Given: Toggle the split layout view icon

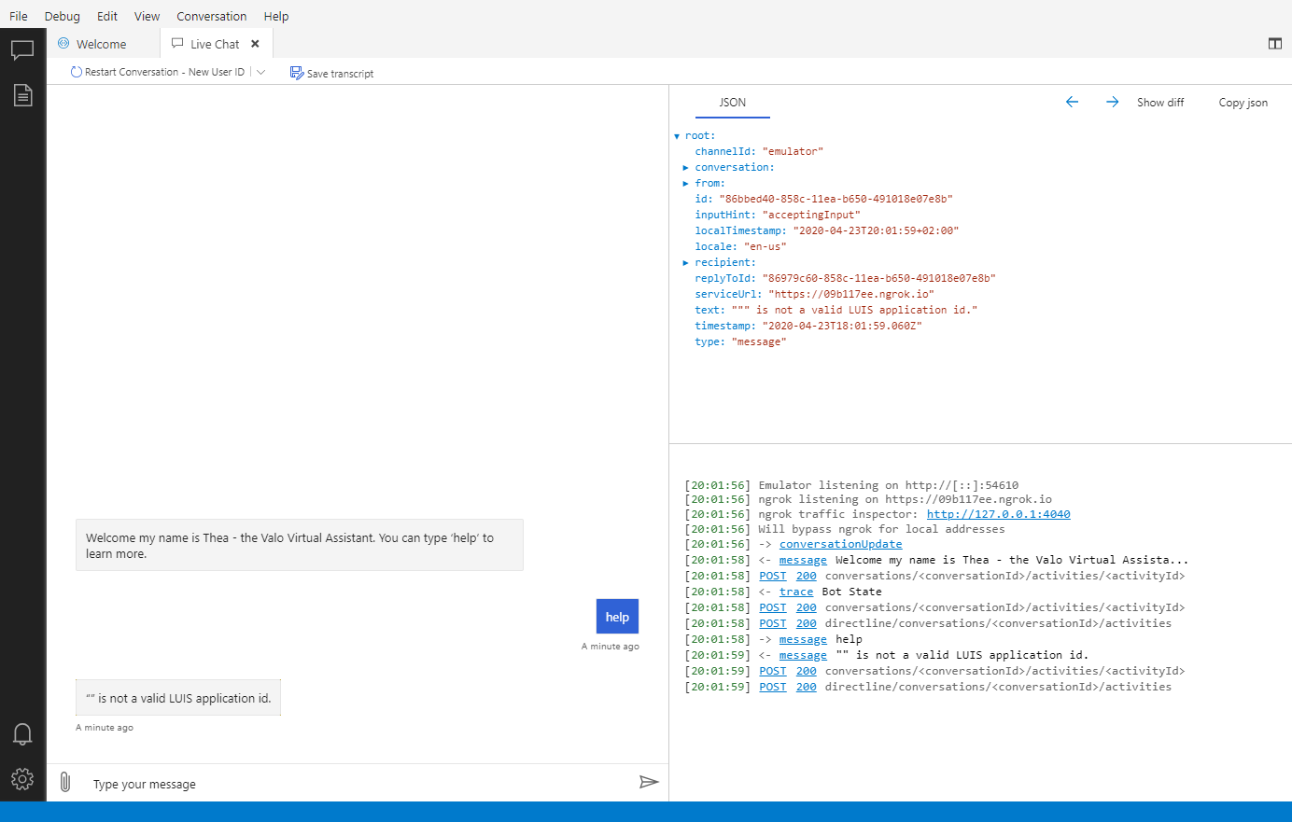Looking at the screenshot, I should 1275,43.
